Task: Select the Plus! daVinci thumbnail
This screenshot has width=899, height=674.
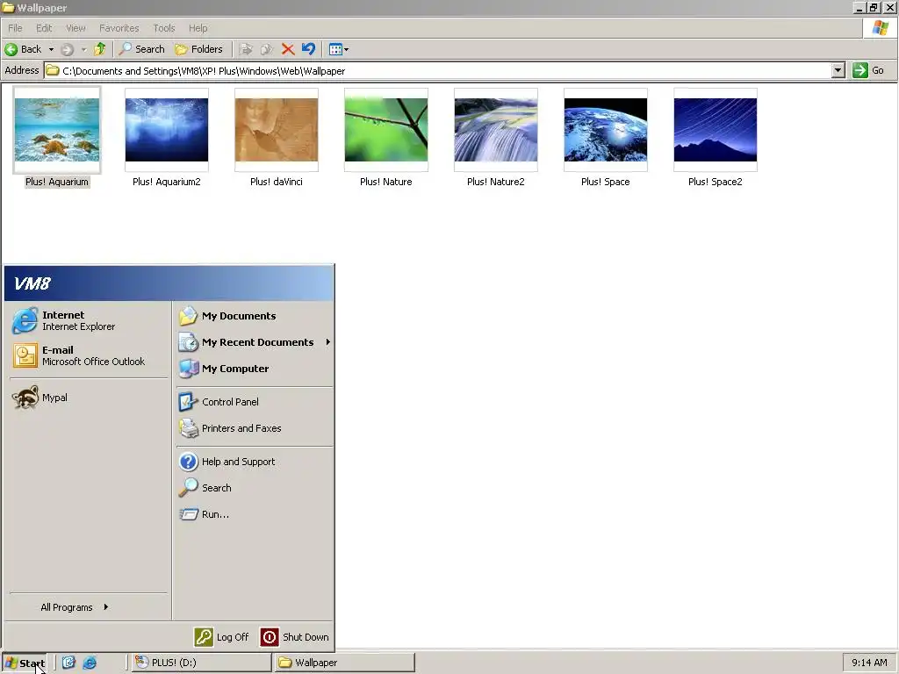Action: [x=277, y=130]
